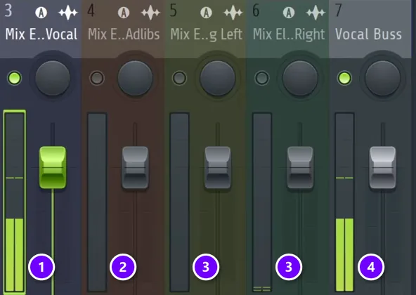The image size is (416, 295).
Task: Click the pan knob of Vocal Buss
Action: [383, 78]
